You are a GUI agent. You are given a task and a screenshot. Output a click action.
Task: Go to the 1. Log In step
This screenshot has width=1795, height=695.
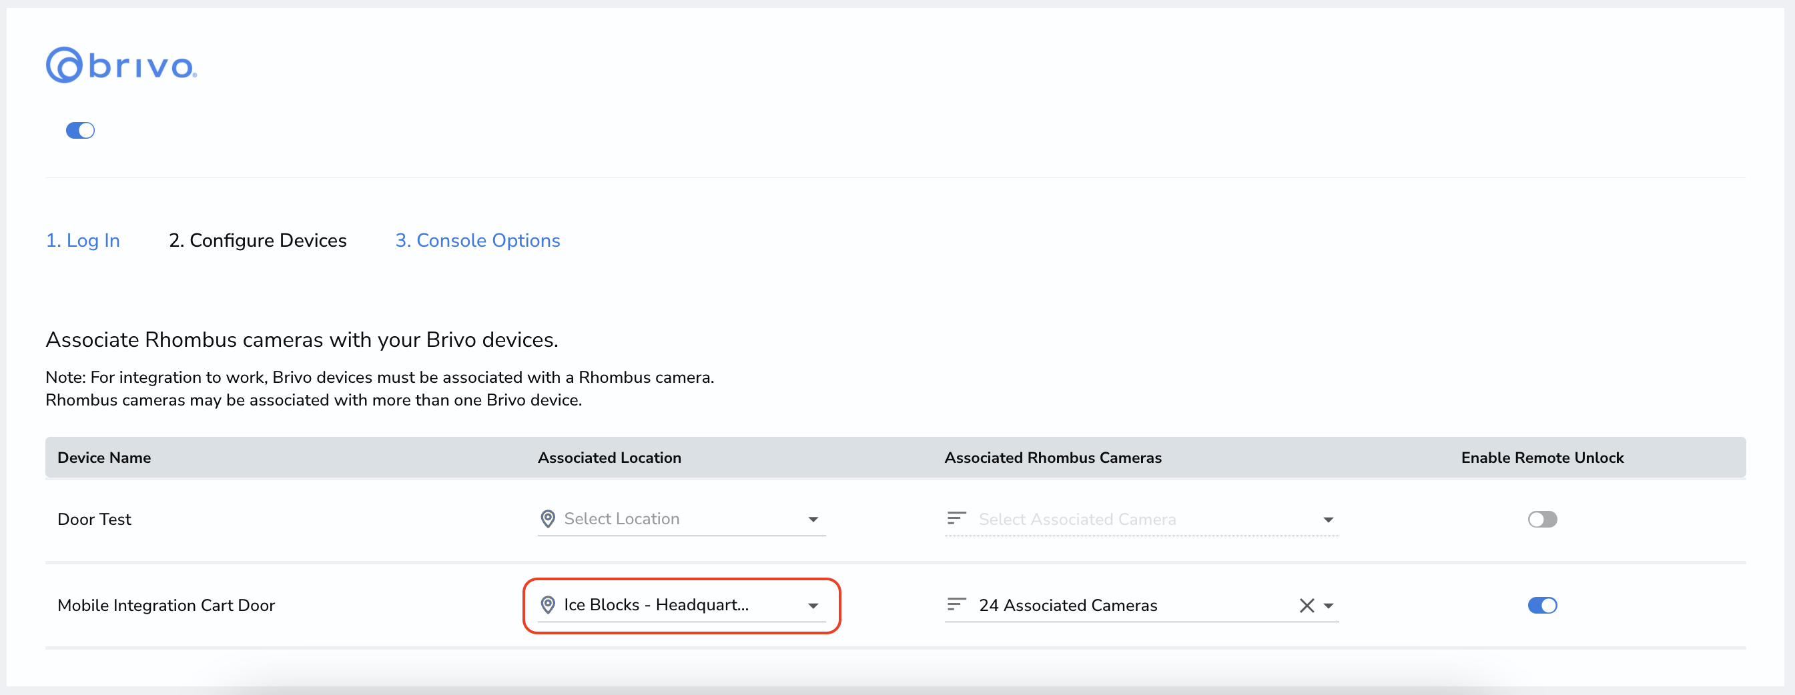83,240
